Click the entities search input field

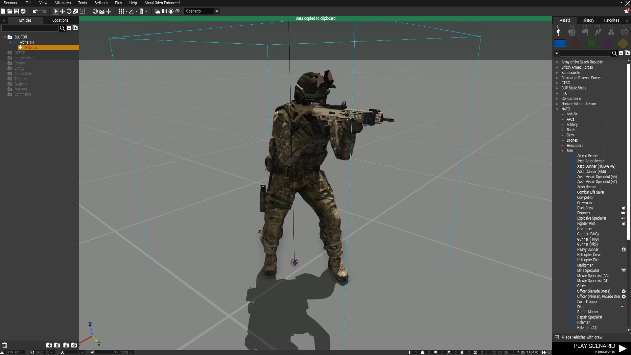click(30, 28)
